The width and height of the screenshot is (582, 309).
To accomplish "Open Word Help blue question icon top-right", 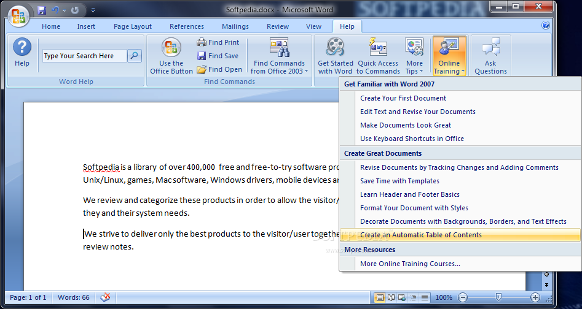I will (546, 25).
